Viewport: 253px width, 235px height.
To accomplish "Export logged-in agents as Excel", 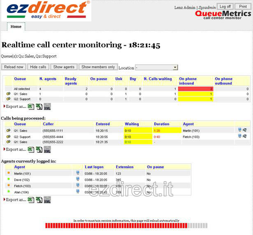I will pos(31,200).
